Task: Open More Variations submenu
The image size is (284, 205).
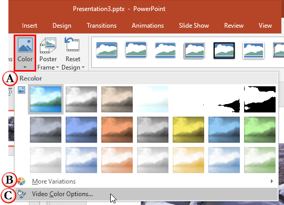Action: tap(146, 181)
